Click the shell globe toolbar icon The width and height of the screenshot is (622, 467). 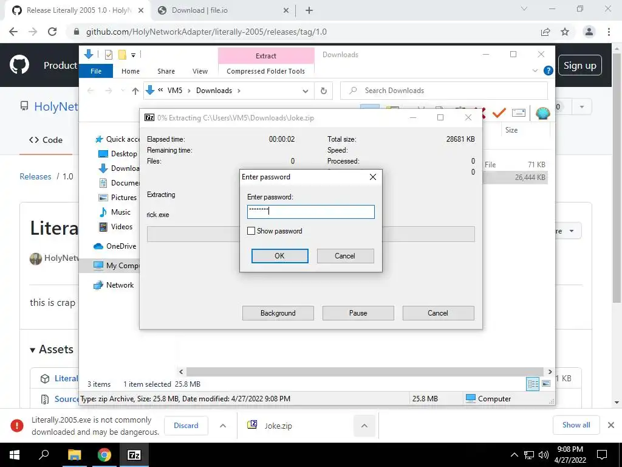[542, 113]
